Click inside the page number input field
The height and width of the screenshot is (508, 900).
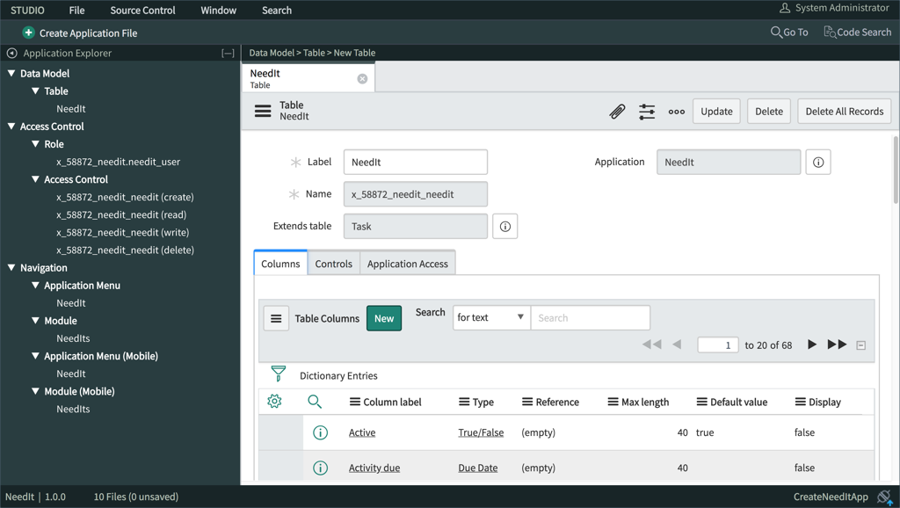click(719, 345)
